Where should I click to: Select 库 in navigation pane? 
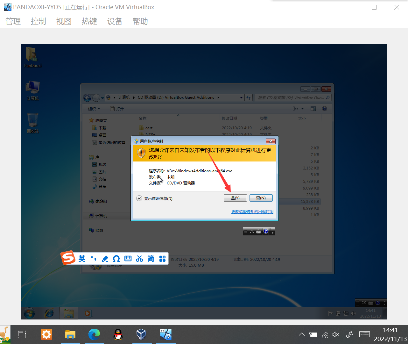[94, 157]
